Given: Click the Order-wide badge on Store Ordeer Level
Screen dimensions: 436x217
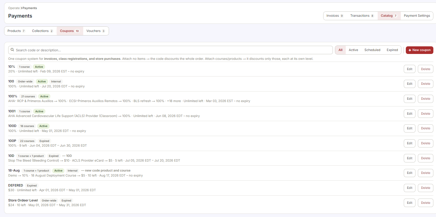Looking at the screenshot, I should coord(49,201).
